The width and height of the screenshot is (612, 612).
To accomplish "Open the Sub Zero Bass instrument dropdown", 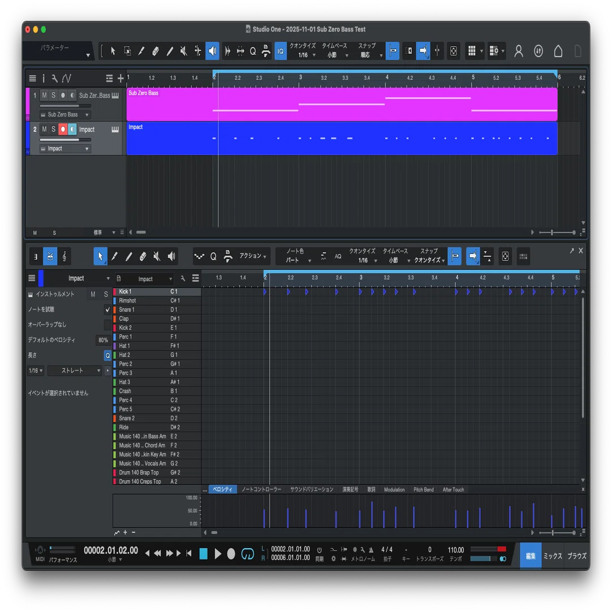I will point(65,114).
